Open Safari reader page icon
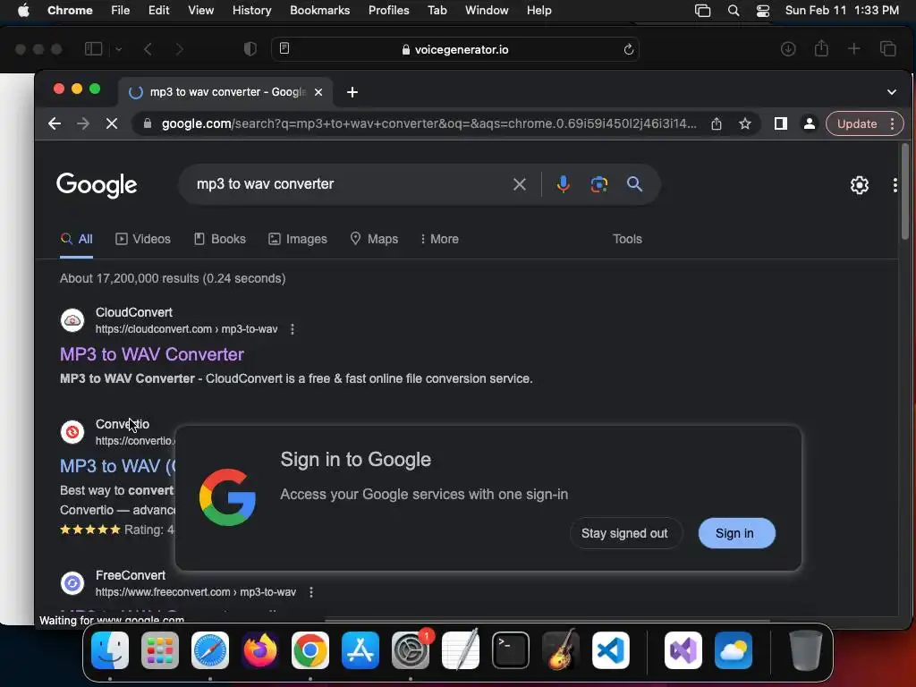Viewport: 916px width, 687px height. [x=284, y=48]
